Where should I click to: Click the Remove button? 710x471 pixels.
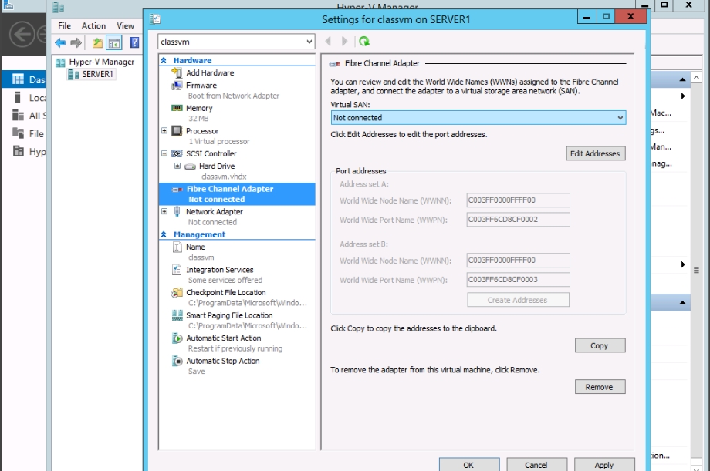[x=600, y=387]
